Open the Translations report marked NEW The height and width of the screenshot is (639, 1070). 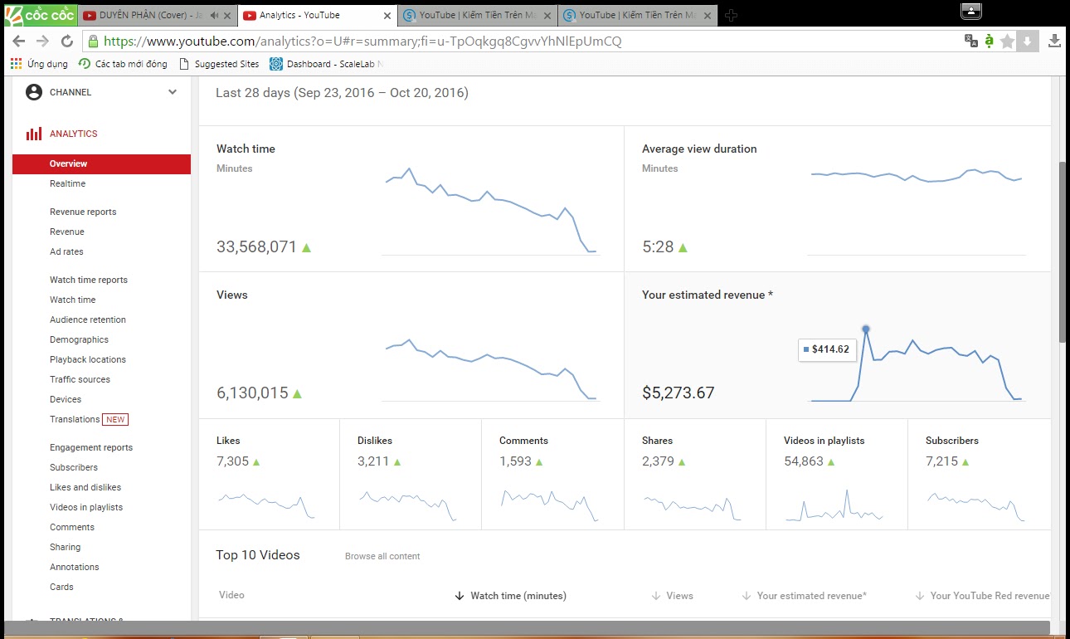click(89, 419)
